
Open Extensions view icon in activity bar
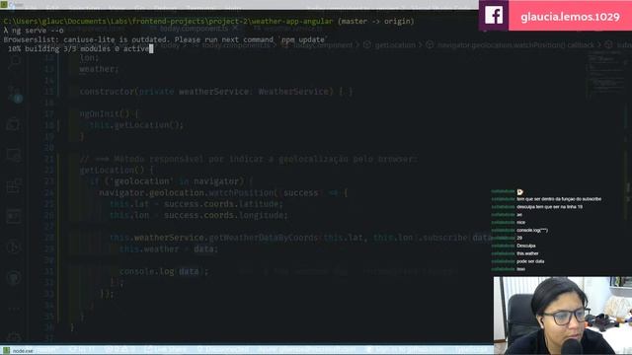(x=14, y=185)
